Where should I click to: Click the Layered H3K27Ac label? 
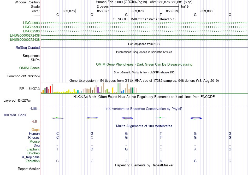point(17,101)
